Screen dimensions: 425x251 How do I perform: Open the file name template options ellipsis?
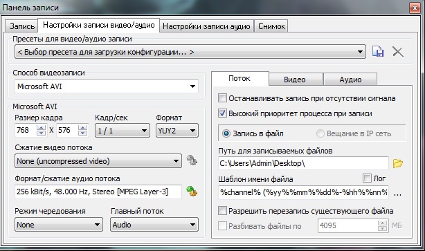coord(397,194)
